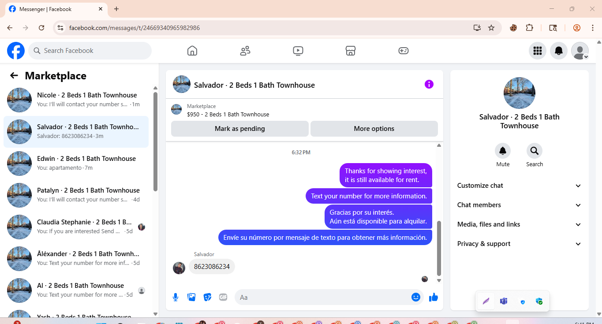602x324 pixels.
Task: Go back with the browser back arrow
Action: coord(10,28)
